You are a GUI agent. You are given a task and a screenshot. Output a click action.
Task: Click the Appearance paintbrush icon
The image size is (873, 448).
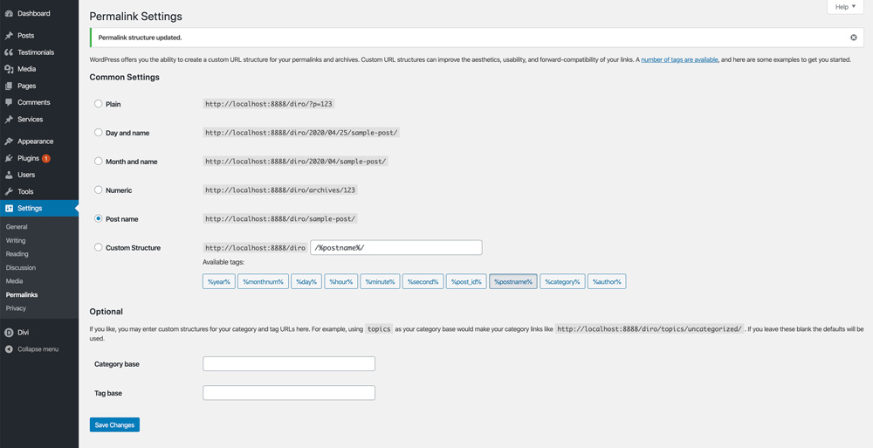pyautogui.click(x=9, y=141)
